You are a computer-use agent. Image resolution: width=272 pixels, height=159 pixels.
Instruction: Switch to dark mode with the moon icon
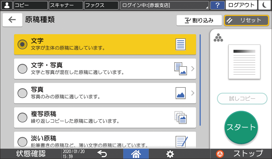pos(265,5)
